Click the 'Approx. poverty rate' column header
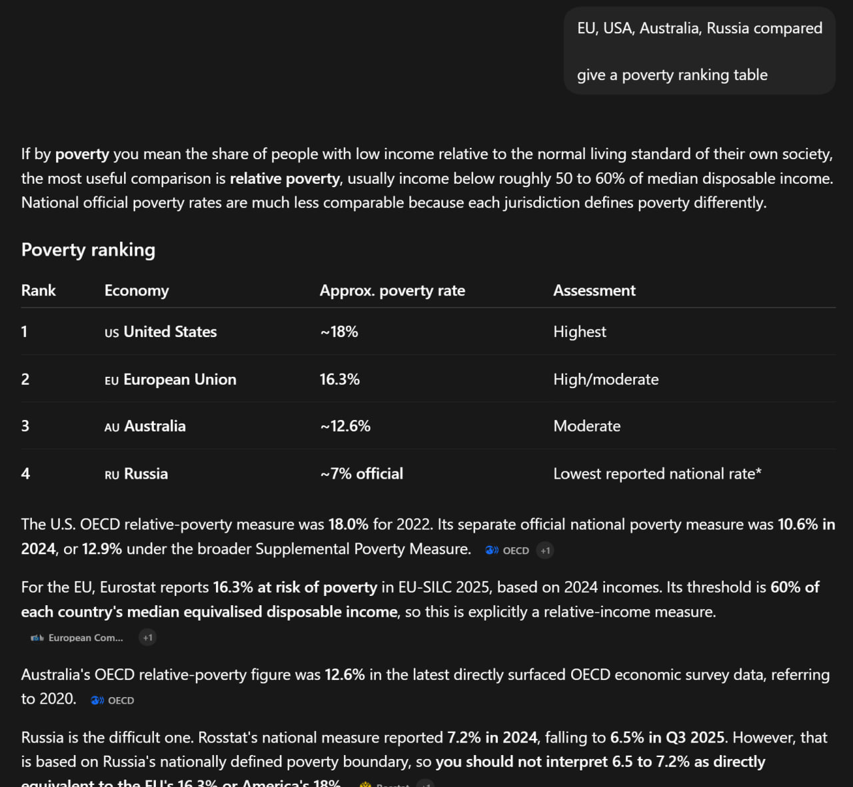853x787 pixels. click(392, 290)
